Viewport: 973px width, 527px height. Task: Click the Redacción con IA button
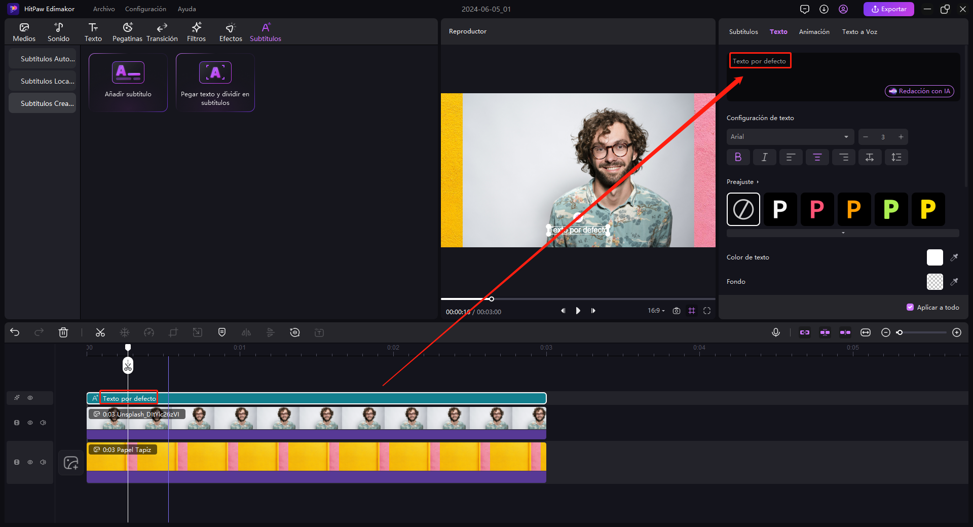pos(919,91)
